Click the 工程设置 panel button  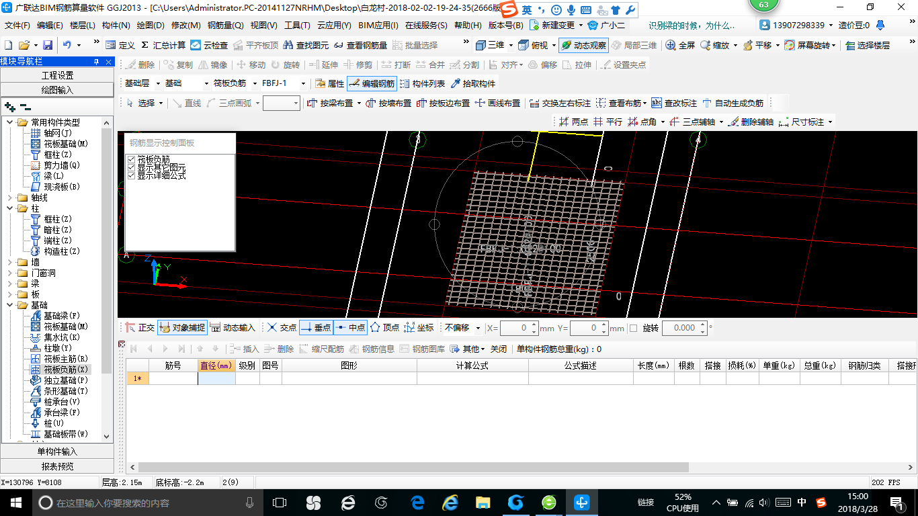tap(57, 75)
